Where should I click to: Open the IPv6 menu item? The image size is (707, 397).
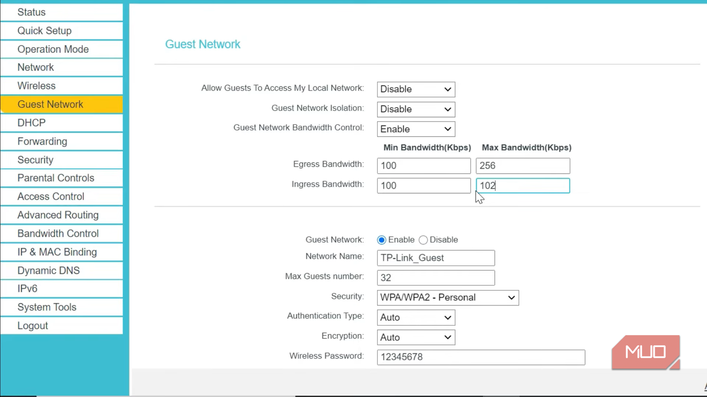click(x=62, y=289)
